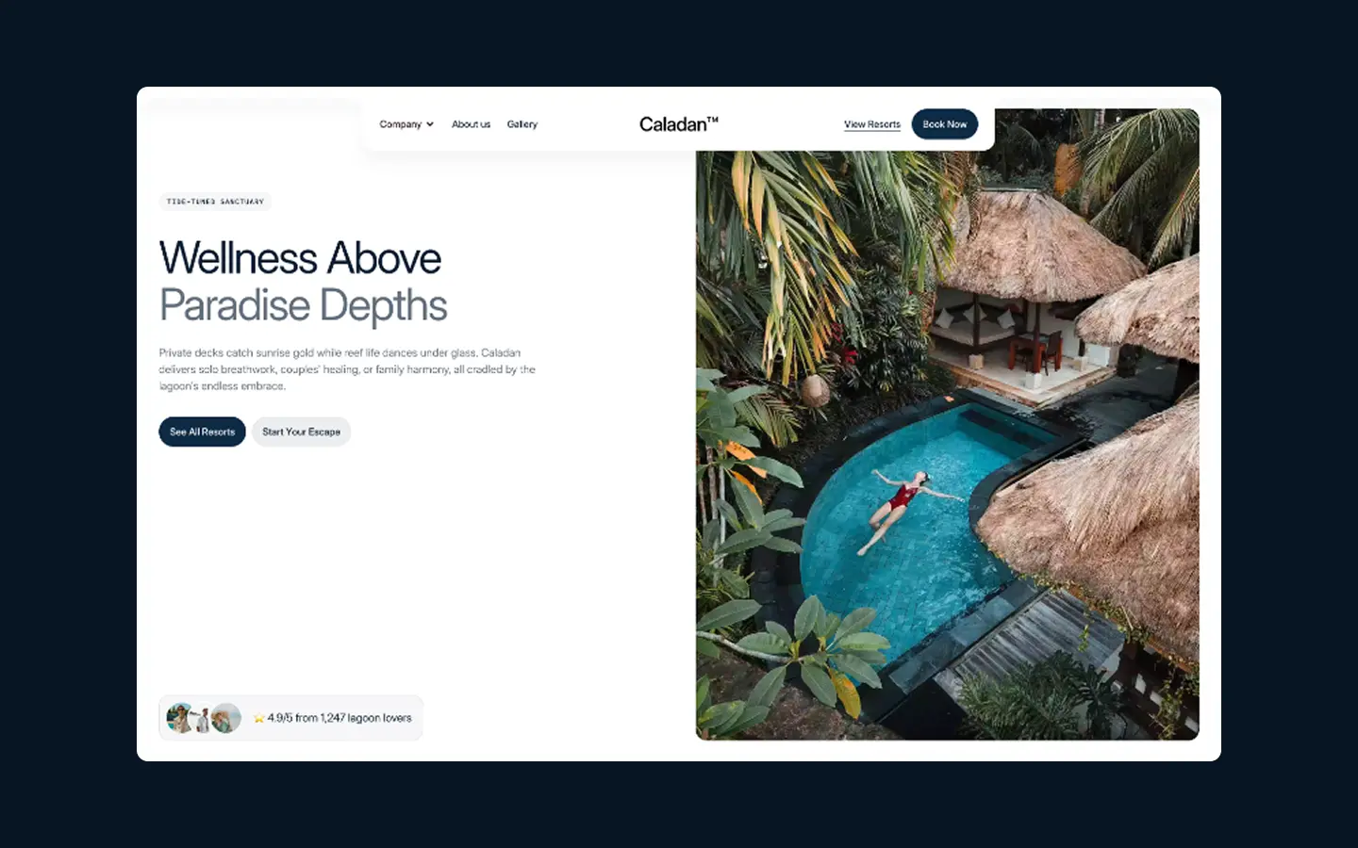
Task: Click the Paradise Depths heading line
Action: (x=303, y=305)
